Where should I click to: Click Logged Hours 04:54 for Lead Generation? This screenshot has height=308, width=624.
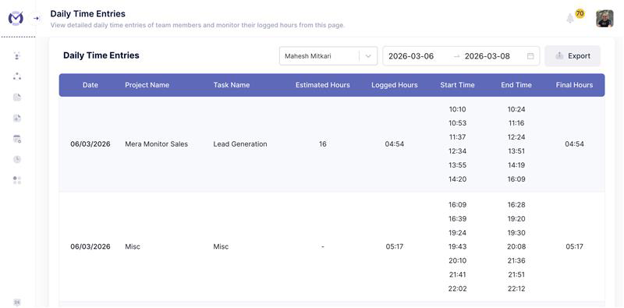pos(395,144)
